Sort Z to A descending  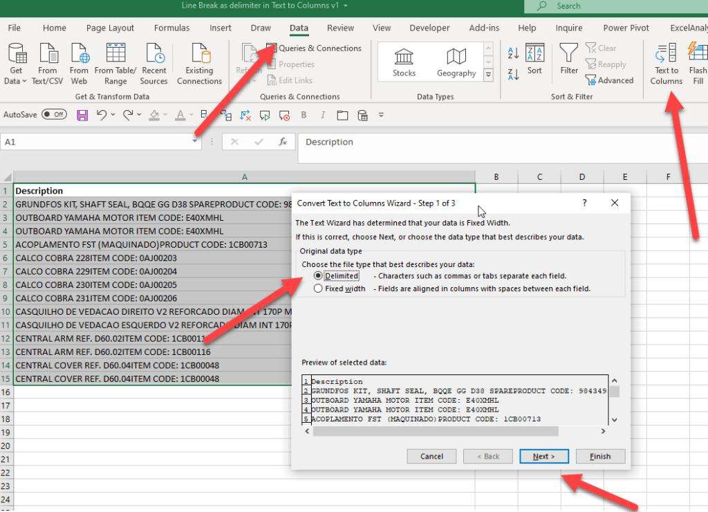tap(514, 75)
